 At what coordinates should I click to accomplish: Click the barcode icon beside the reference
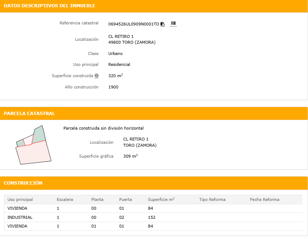click(173, 24)
